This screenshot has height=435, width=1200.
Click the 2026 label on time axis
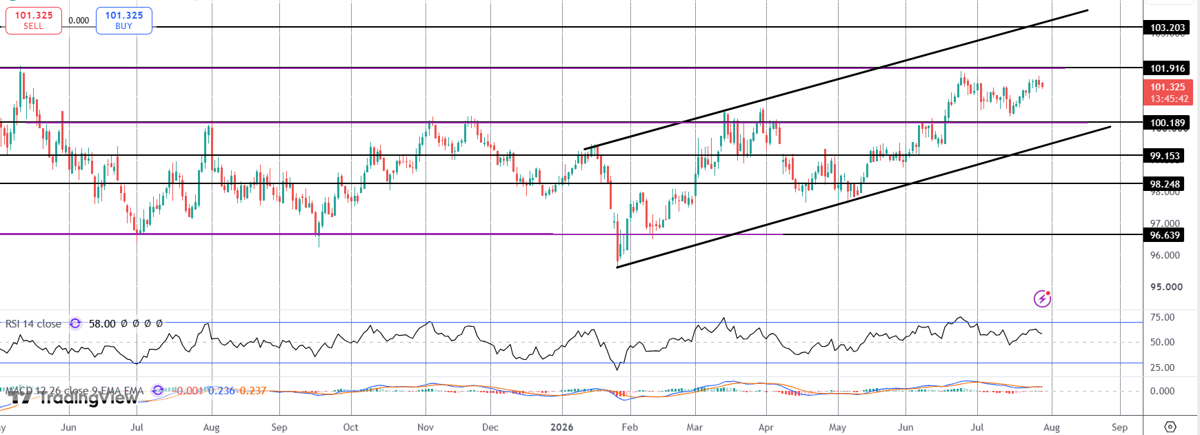click(x=561, y=427)
